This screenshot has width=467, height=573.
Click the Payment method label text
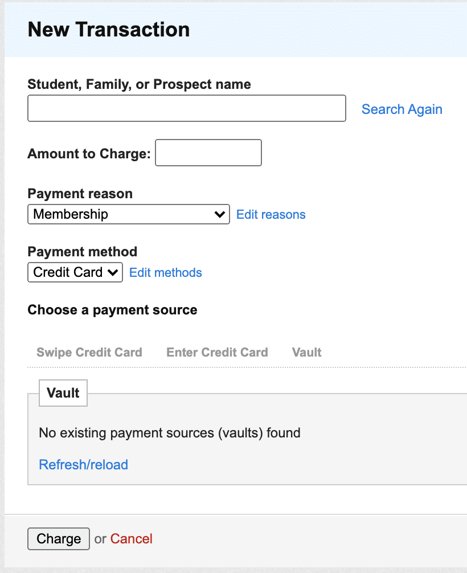(x=82, y=252)
